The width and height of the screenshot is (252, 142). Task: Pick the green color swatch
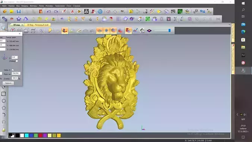(x=36, y=135)
